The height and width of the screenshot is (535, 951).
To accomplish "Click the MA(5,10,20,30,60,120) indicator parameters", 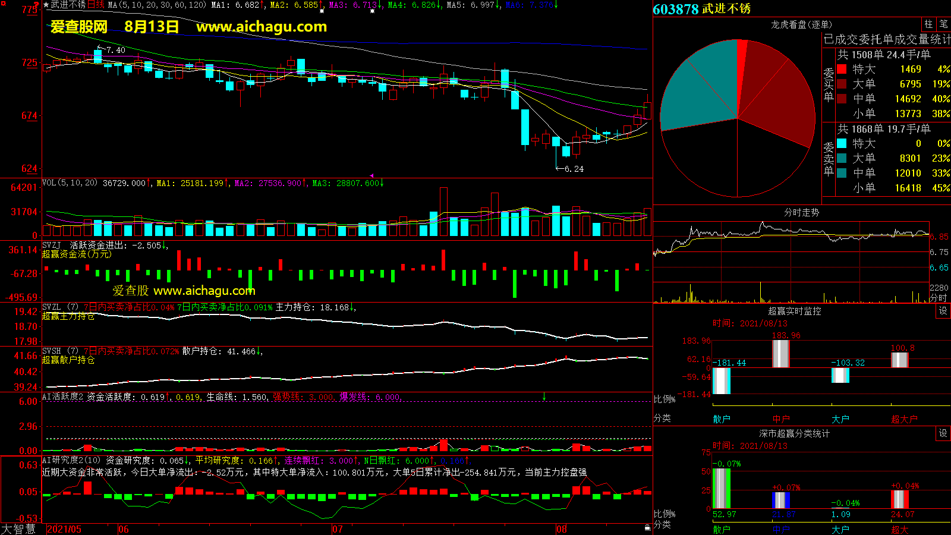I will pos(157,5).
